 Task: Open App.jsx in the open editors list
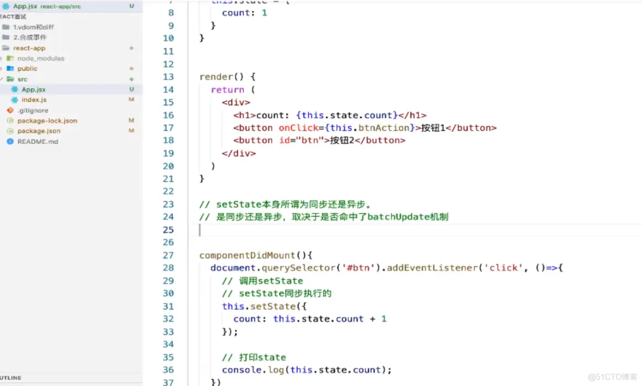point(72,6)
